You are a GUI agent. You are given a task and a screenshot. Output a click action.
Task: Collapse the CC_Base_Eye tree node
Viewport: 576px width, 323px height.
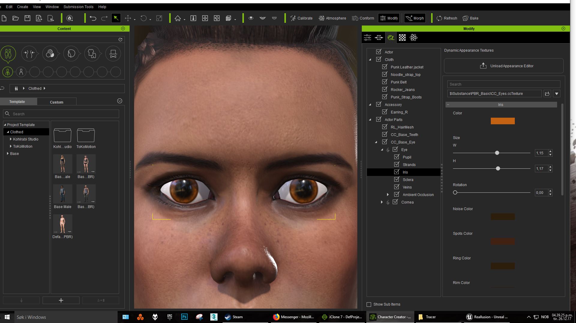coord(376,142)
